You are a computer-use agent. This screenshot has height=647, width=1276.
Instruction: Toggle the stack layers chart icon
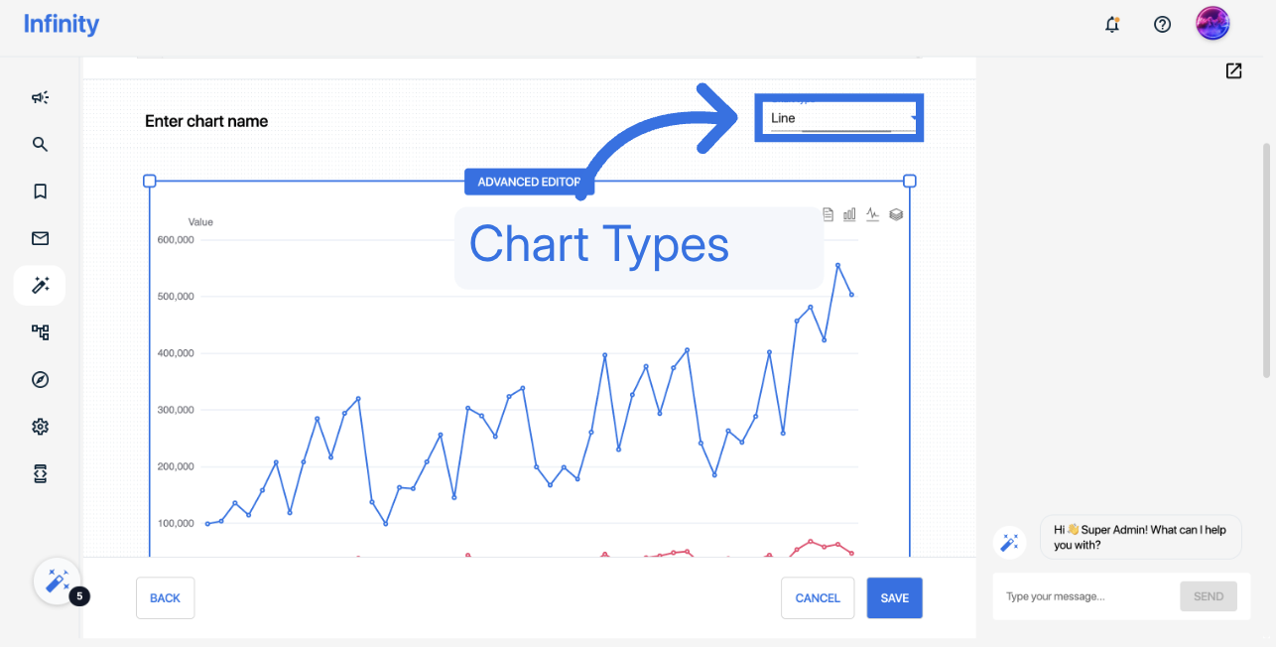tap(896, 214)
